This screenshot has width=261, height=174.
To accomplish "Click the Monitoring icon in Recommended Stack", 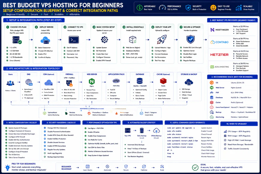I will 211,117.
